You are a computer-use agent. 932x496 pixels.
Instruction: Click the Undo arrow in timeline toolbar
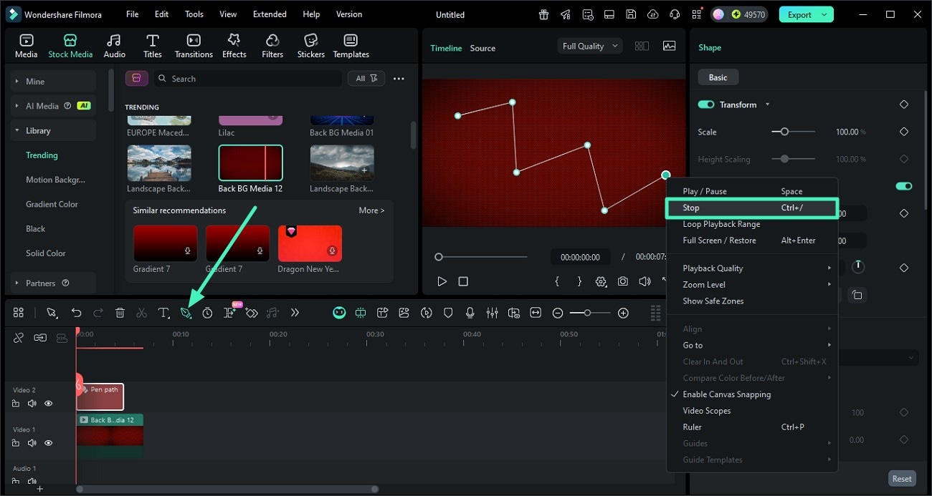coord(76,313)
